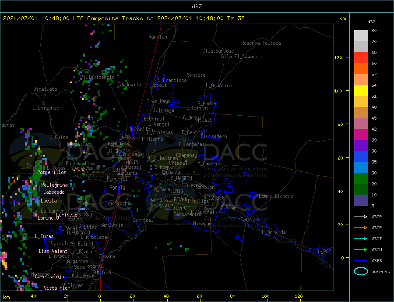Click the 'L_Dormida' map label

274,232
